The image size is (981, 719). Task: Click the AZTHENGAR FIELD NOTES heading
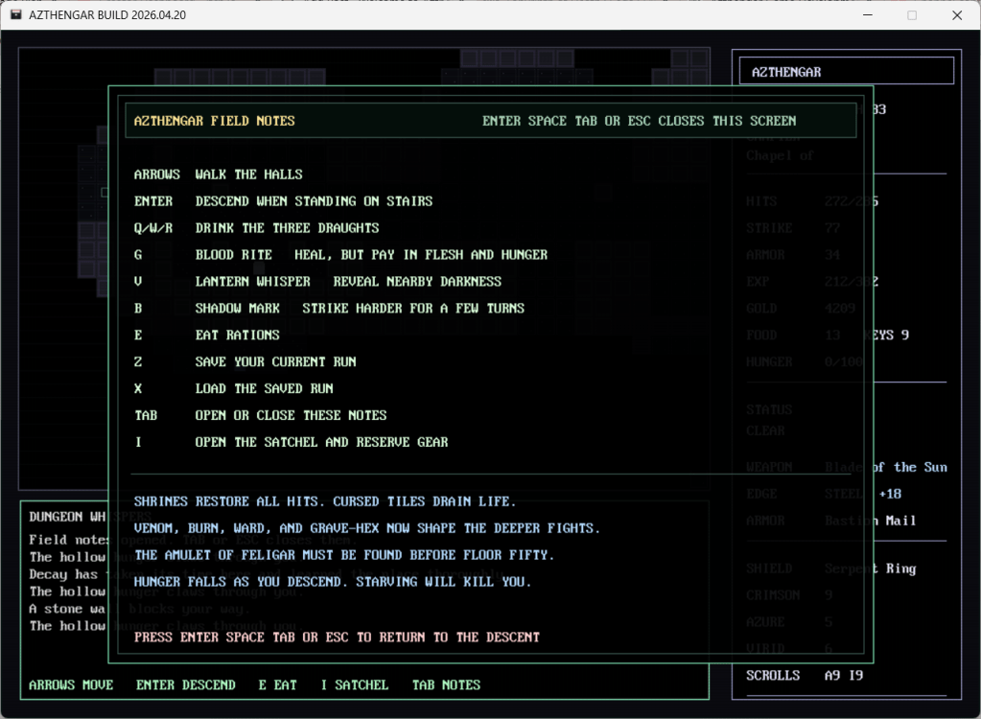tap(214, 121)
